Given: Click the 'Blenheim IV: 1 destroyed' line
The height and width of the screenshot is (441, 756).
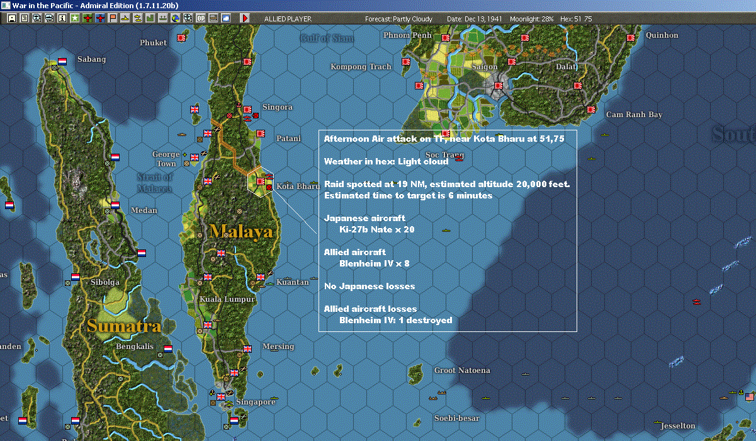Looking at the screenshot, I should coord(395,320).
